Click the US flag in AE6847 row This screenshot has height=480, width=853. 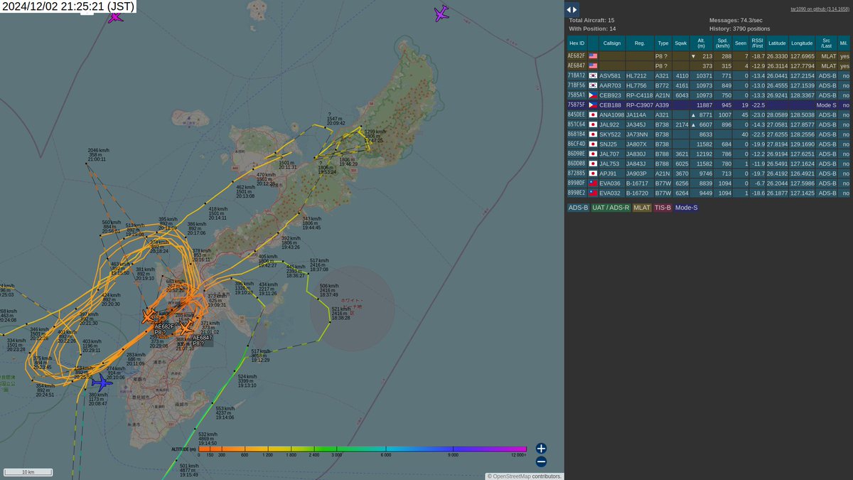[593, 65]
